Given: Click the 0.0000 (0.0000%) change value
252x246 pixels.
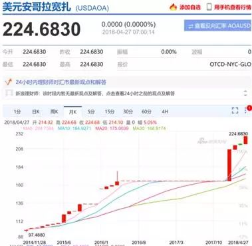Looking at the screenshot, I should pos(128,24).
